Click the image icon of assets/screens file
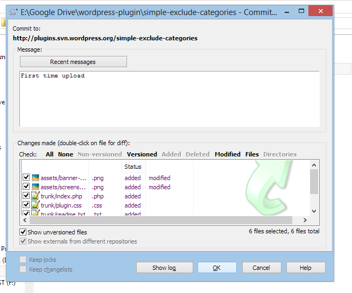 point(36,187)
